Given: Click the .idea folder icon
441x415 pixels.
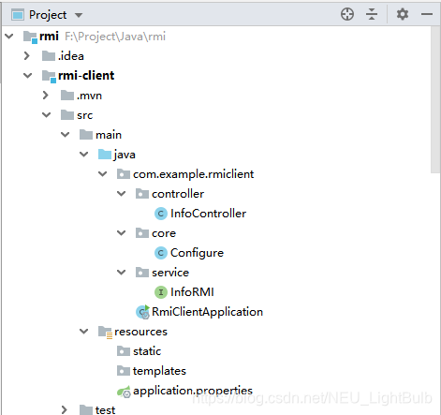Looking at the screenshot, I should click(49, 56).
